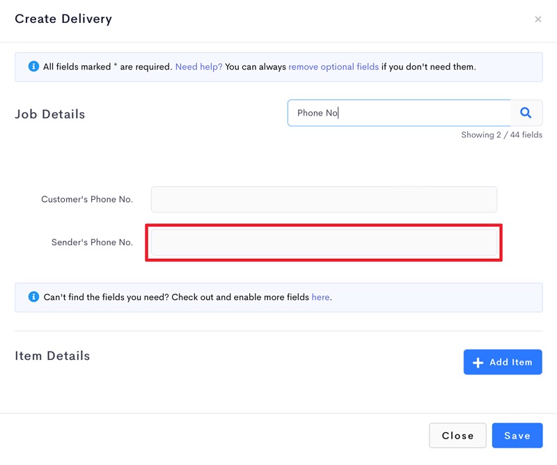Click the field search box containing "Phone No"
This screenshot has width=557, height=465.
399,113
